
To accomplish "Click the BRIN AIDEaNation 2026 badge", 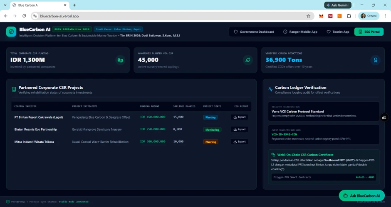I will (x=72, y=29).
